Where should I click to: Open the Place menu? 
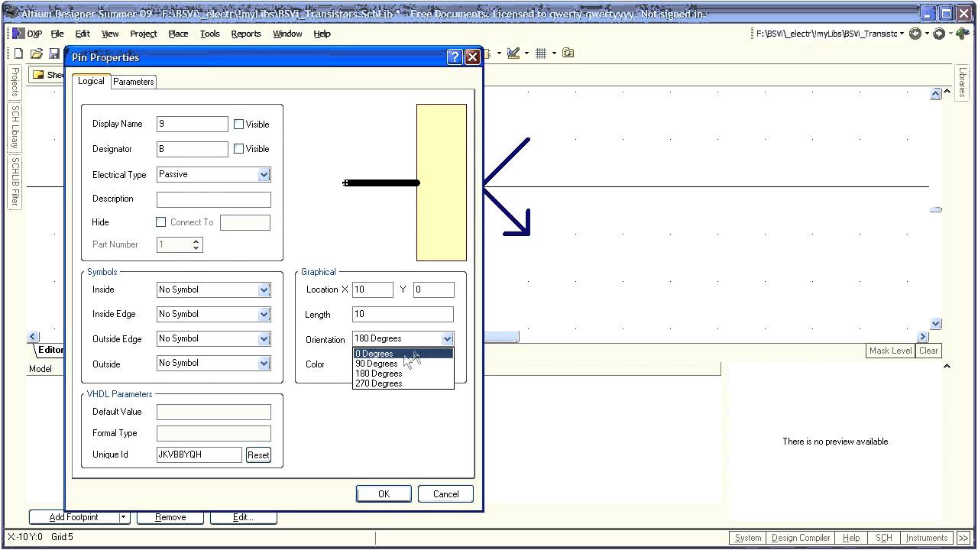[x=178, y=34]
